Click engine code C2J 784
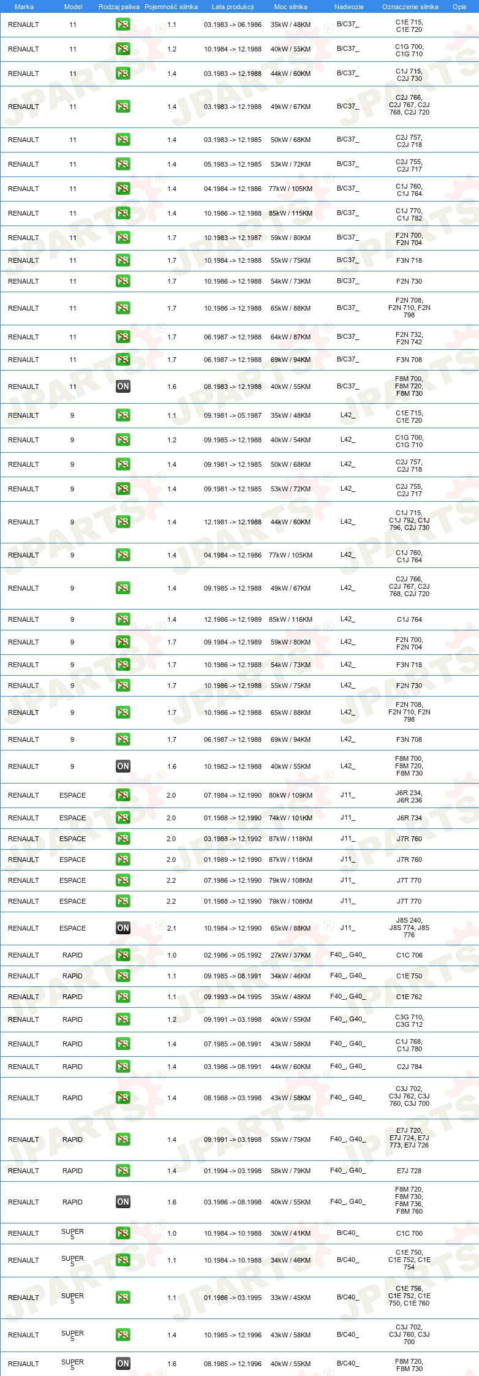 409,1067
